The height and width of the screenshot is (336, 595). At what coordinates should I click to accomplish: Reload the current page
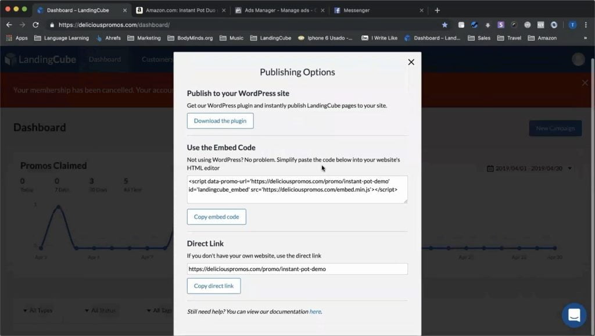click(x=35, y=24)
